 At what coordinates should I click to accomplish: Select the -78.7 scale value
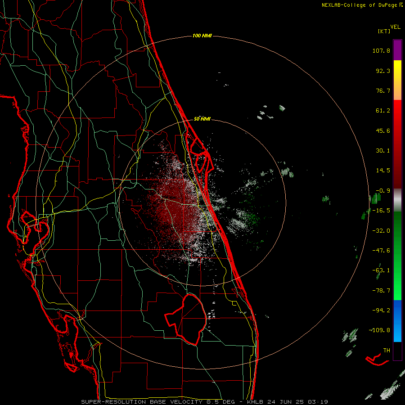(381, 291)
